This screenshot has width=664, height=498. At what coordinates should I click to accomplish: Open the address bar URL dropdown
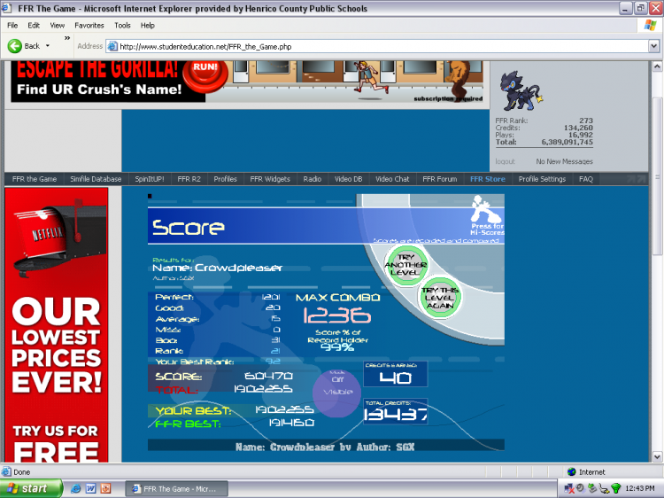[654, 46]
